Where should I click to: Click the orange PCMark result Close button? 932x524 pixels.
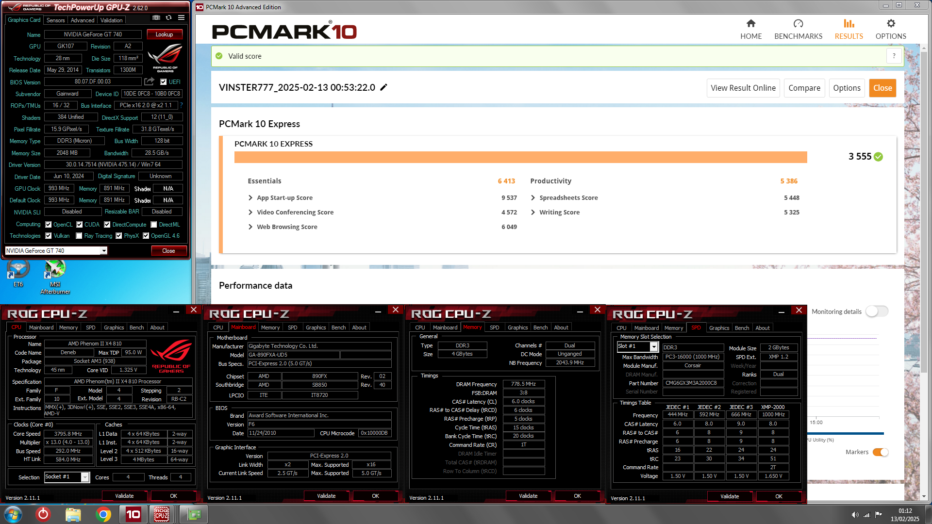coord(882,88)
